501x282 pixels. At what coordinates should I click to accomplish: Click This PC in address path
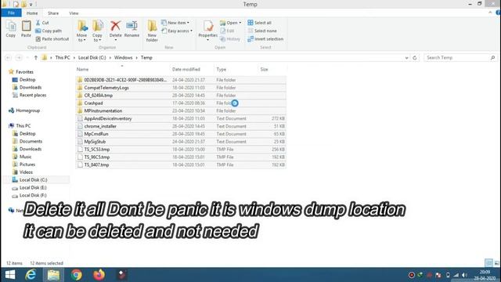point(63,57)
